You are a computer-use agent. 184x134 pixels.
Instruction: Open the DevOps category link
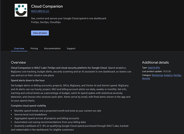177,75
